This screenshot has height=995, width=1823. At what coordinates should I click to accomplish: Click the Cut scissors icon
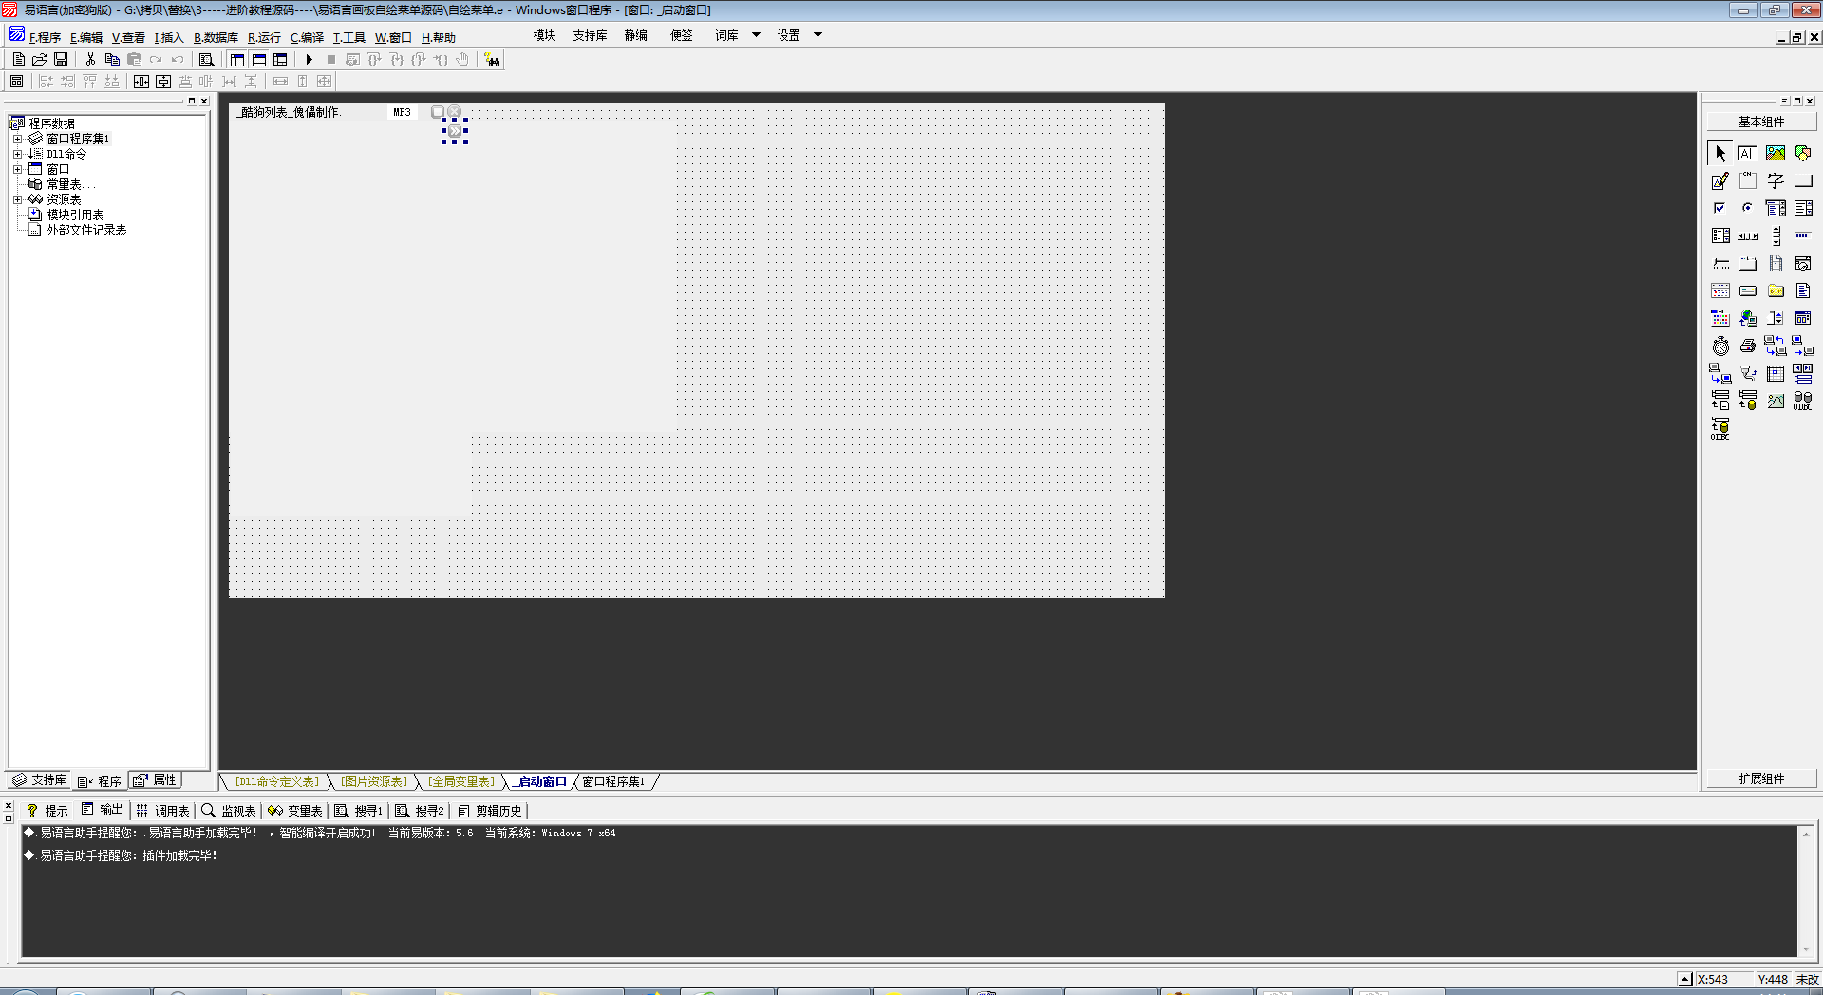90,60
